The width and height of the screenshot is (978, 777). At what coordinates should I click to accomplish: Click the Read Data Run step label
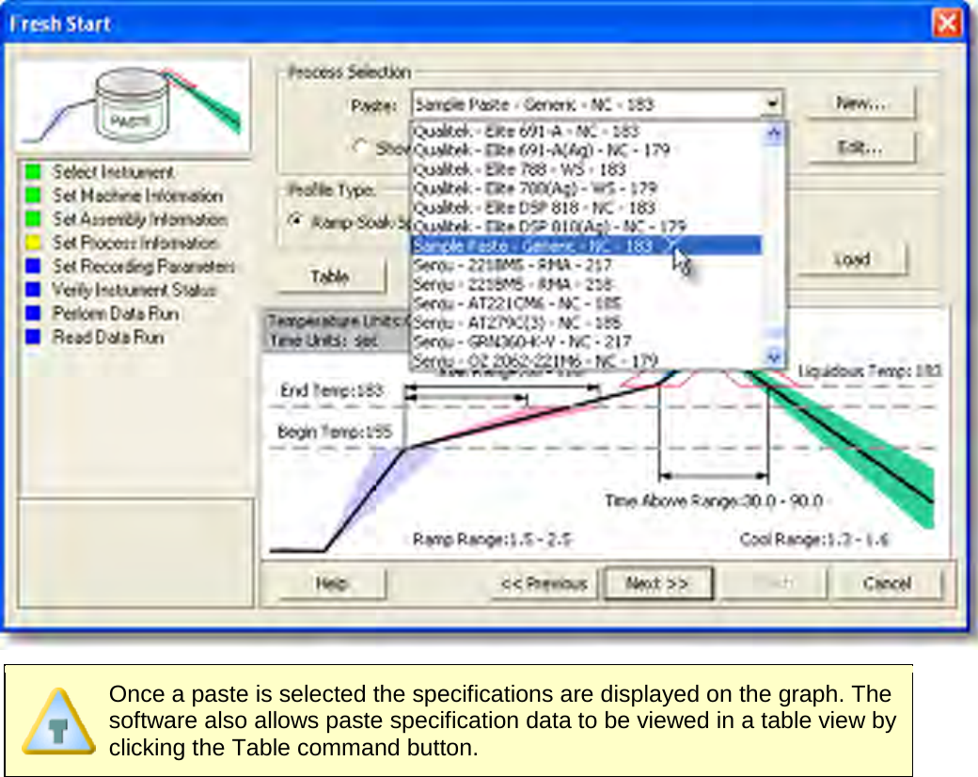(108, 337)
